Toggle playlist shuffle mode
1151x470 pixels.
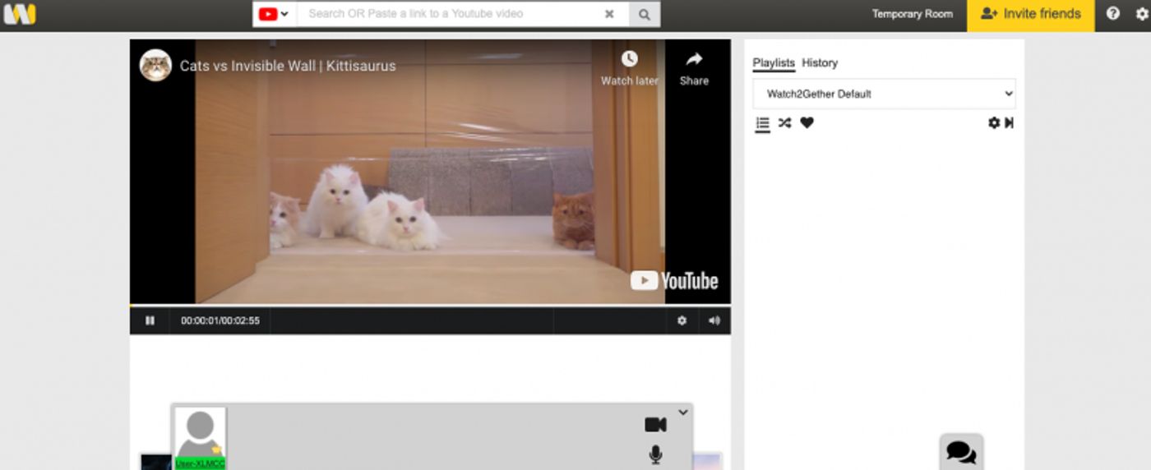pyautogui.click(x=784, y=122)
